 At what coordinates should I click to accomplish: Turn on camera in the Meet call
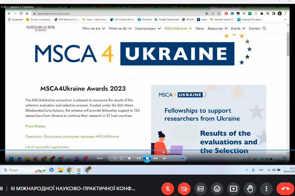point(184,189)
